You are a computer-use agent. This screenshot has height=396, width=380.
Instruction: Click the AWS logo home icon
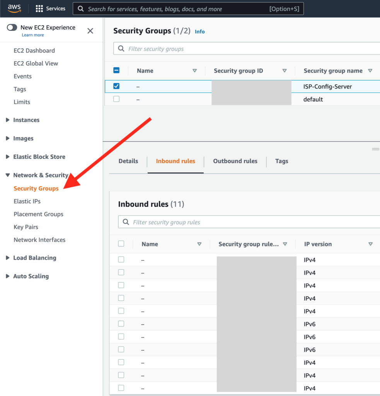[14, 9]
